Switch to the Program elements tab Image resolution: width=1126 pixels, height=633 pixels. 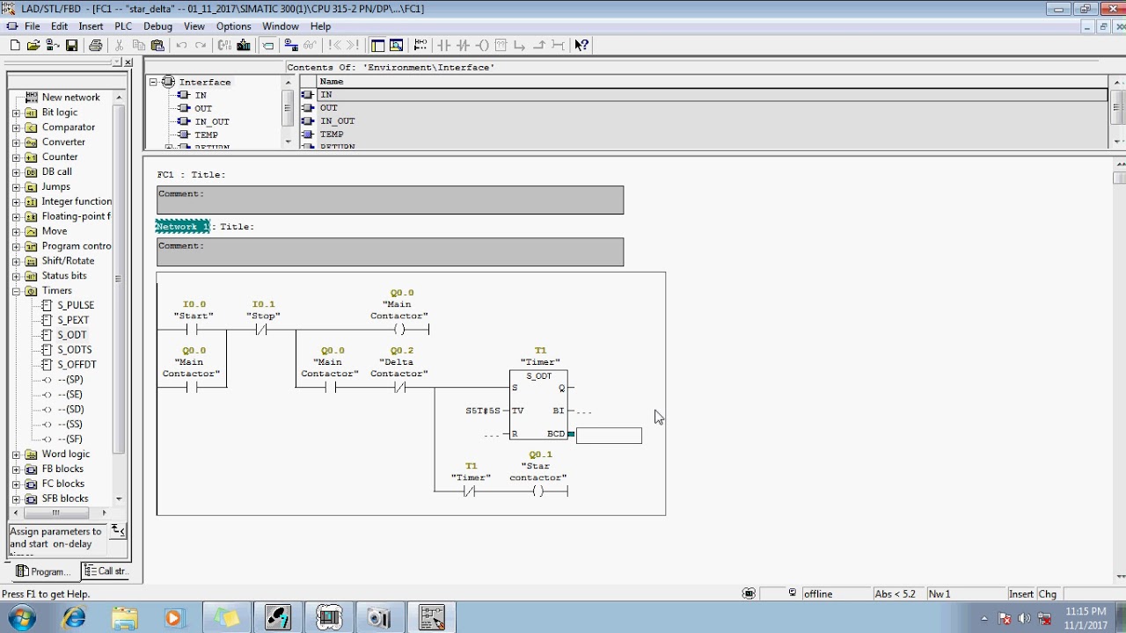[44, 571]
